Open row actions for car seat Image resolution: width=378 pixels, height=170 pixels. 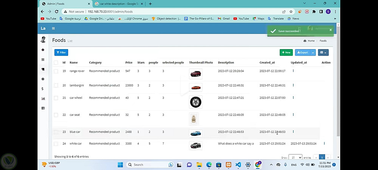(293, 114)
